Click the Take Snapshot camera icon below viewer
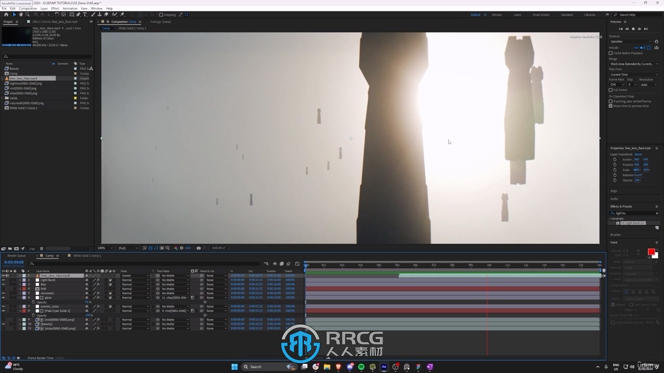The image size is (664, 373). 198,248
